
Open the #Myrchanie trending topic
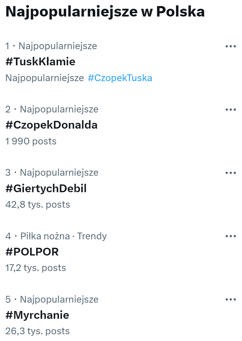37,315
